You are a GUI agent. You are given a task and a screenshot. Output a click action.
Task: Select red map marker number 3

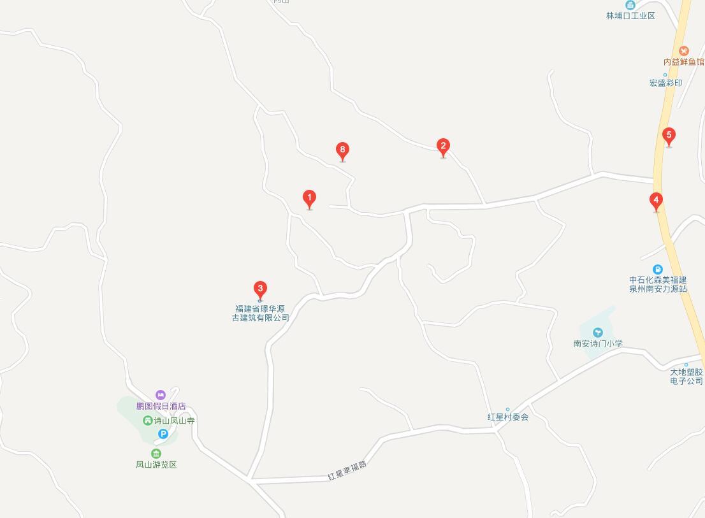[260, 291]
